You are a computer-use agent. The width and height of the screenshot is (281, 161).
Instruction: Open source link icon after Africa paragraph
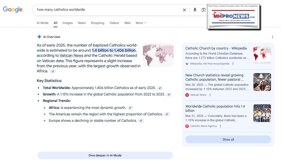[53, 71]
